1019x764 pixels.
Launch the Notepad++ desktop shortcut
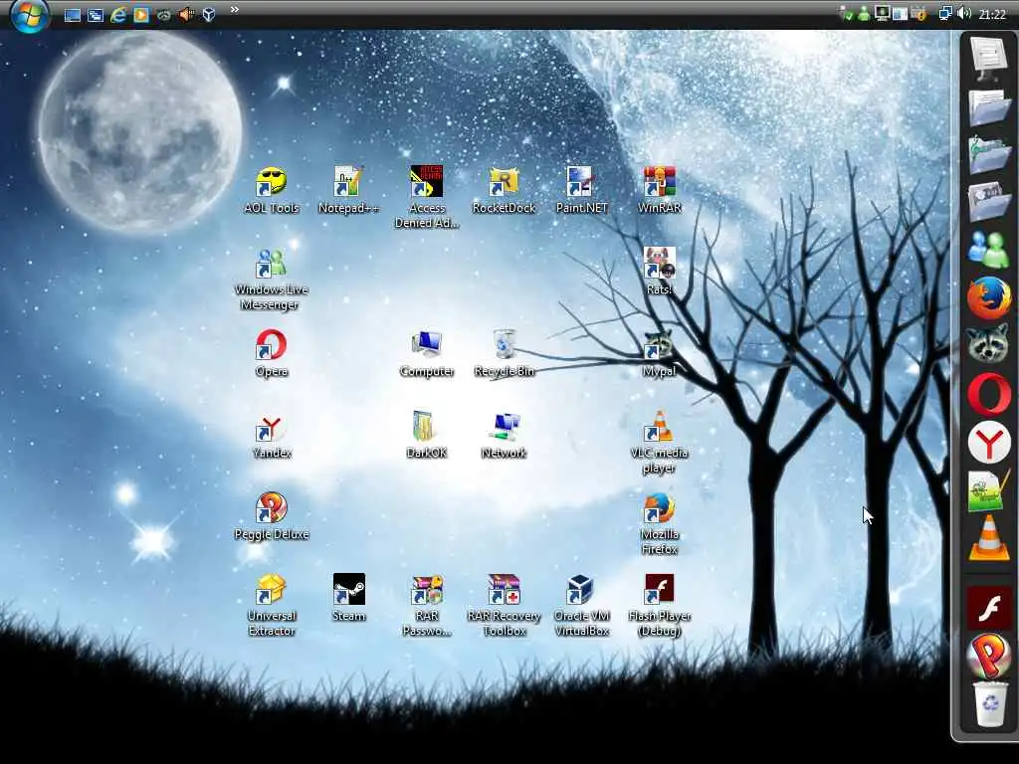(x=348, y=190)
